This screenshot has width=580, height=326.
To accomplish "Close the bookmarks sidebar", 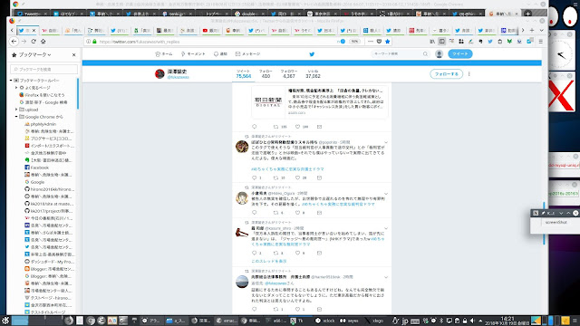I will coord(73,54).
